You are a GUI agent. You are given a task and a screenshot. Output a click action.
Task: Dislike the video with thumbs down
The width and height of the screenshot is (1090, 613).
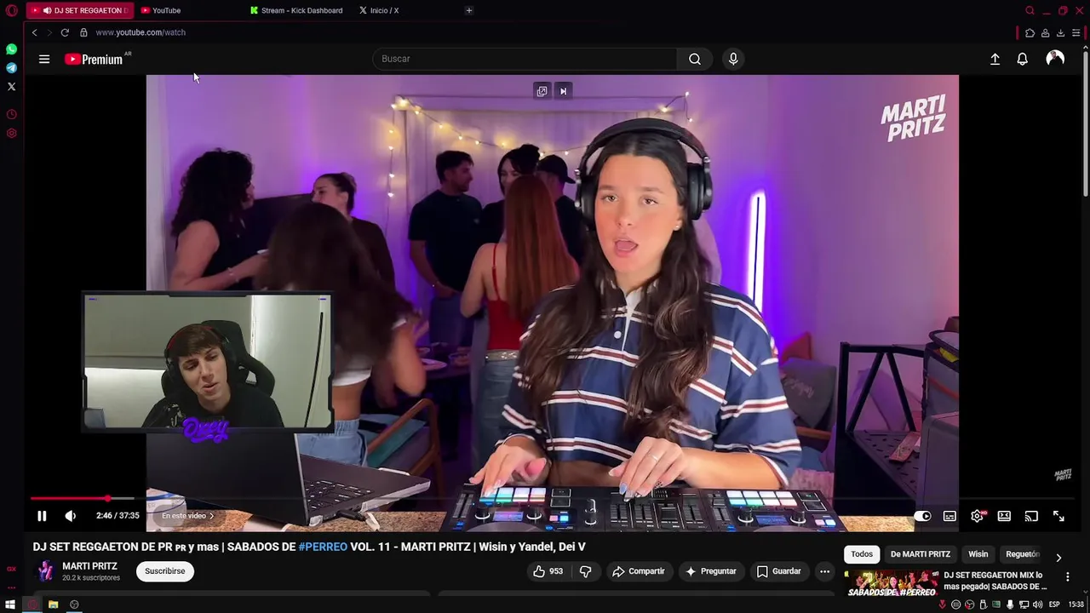click(586, 571)
